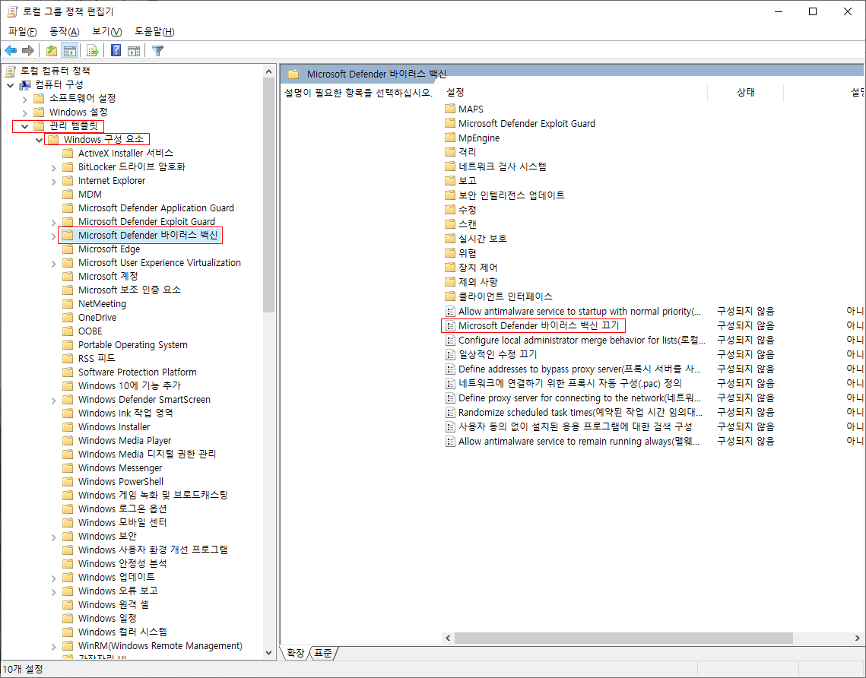Click the NetMeeting folder icon in tree
The width and height of the screenshot is (866, 678).
pos(68,304)
